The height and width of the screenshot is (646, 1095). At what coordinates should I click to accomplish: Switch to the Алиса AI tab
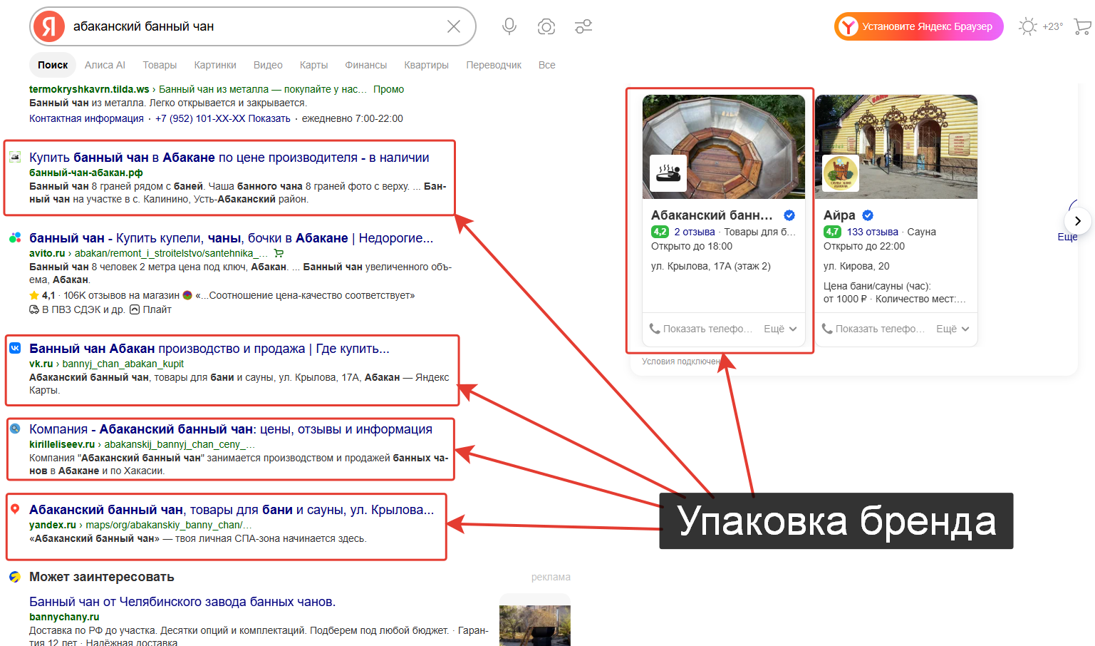click(x=105, y=65)
